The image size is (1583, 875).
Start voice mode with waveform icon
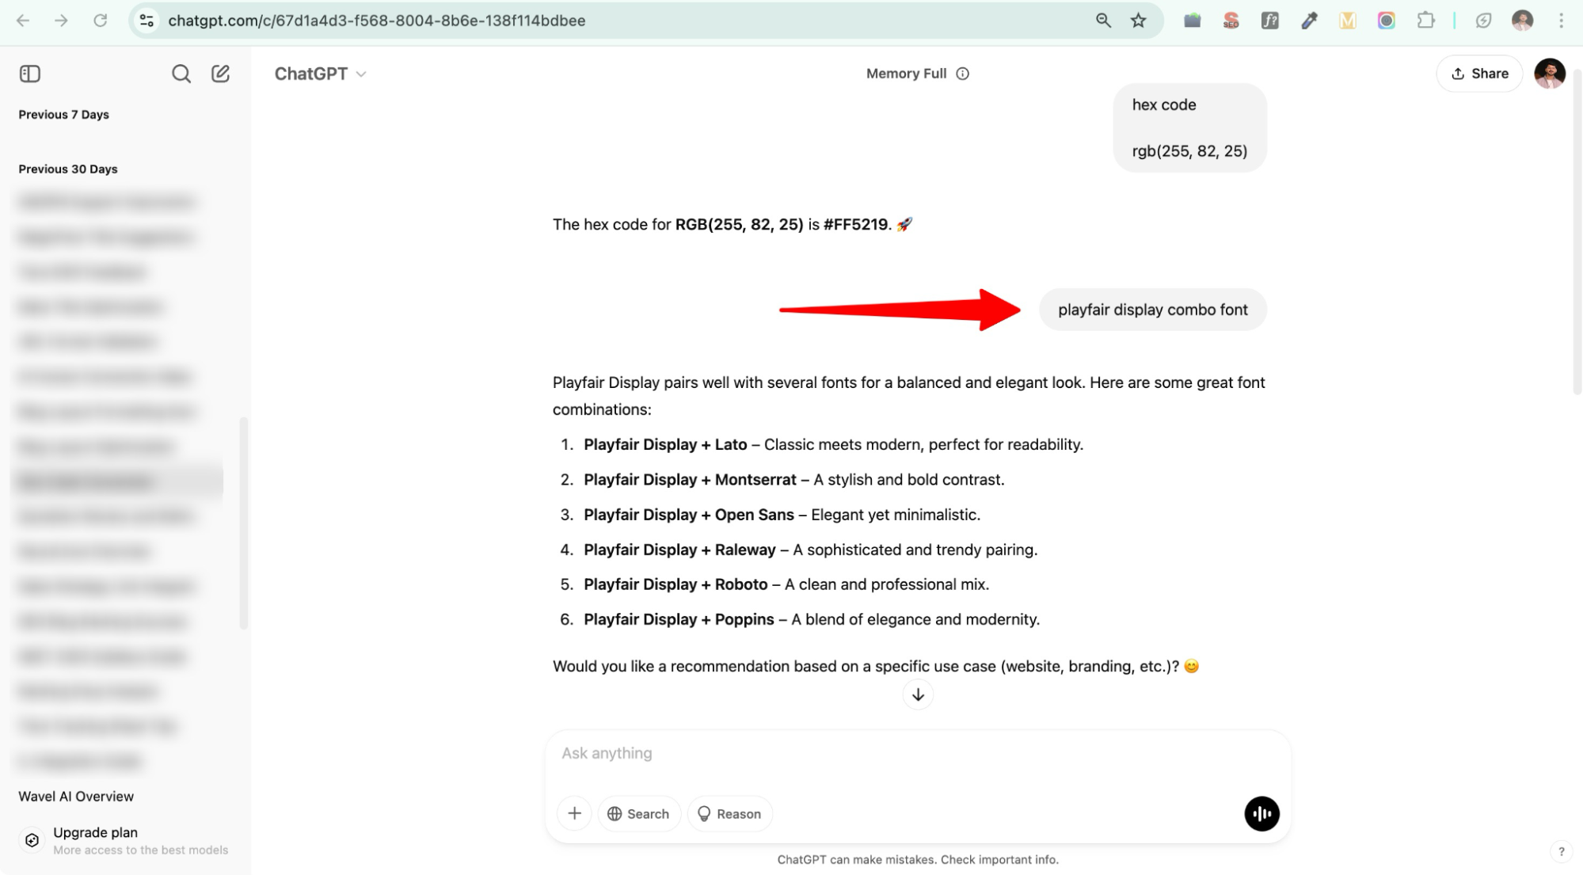click(1261, 813)
